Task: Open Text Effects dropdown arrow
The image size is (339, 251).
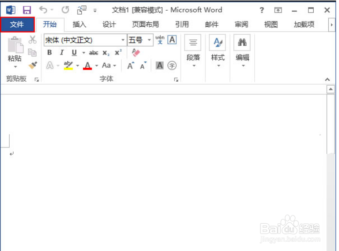Action: pyautogui.click(x=58, y=66)
